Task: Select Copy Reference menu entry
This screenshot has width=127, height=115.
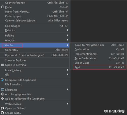Action: pyautogui.click(x=35, y=3)
